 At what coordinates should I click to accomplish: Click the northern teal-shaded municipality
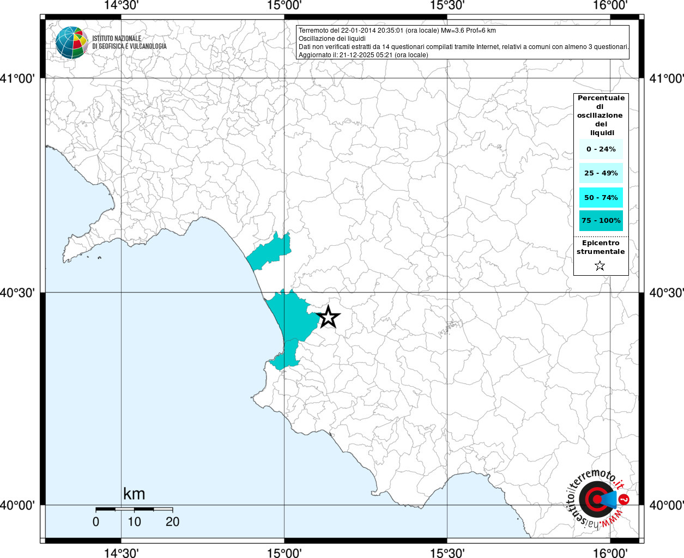click(270, 251)
